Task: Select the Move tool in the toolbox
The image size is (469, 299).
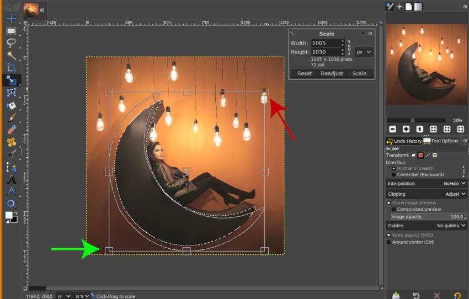Action: pos(11,19)
